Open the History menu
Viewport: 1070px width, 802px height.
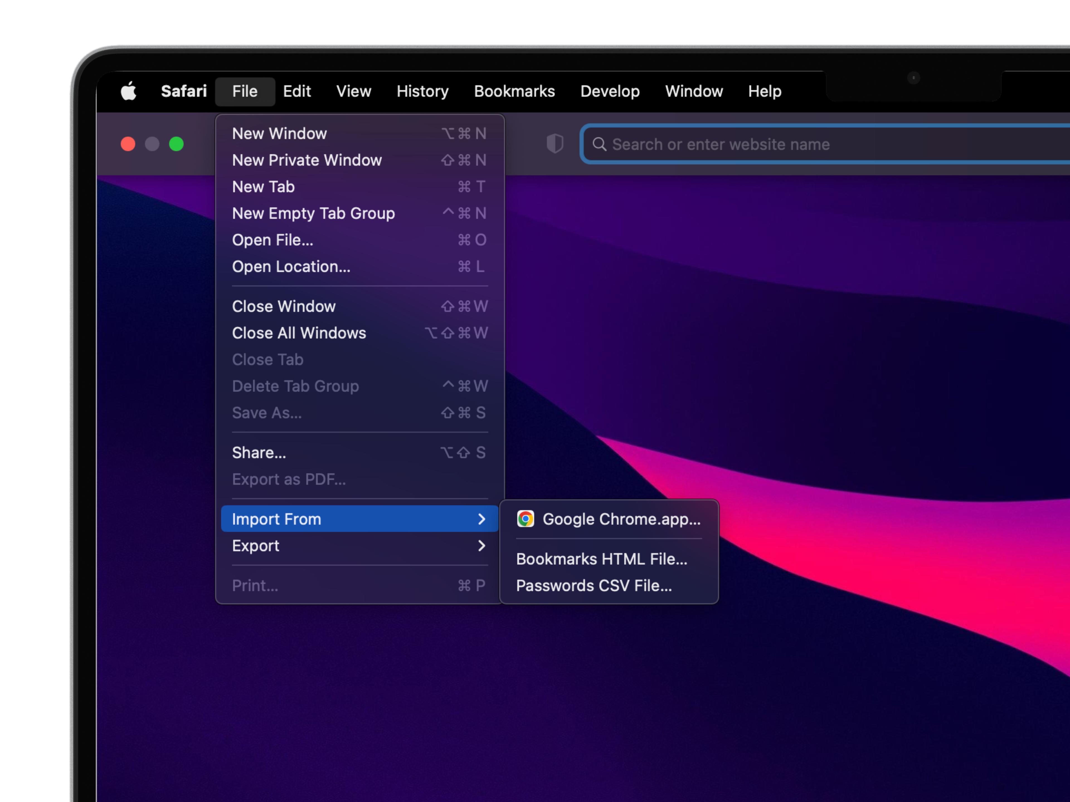pyautogui.click(x=422, y=91)
